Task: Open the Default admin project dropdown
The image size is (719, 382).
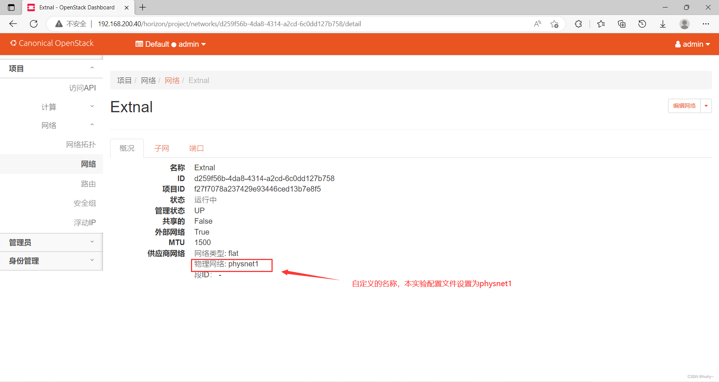Action: [x=171, y=44]
